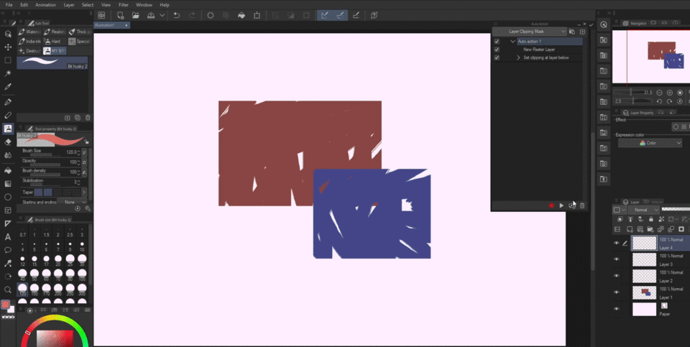Select the Eyedropper tool
Image resolution: width=690 pixels, height=347 pixels.
(x=8, y=87)
